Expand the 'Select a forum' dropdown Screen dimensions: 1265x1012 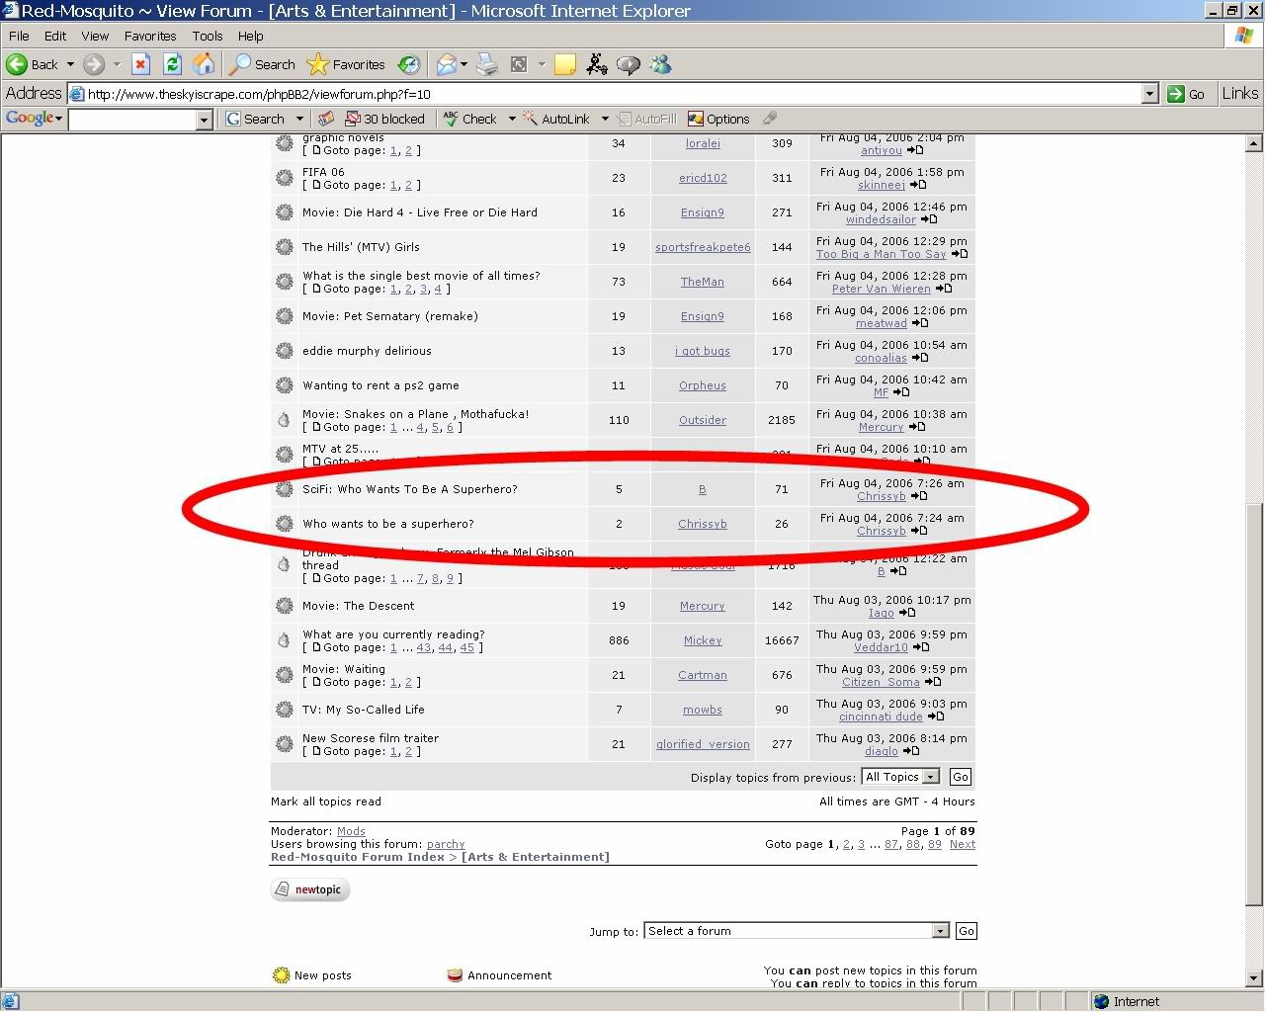coord(940,931)
